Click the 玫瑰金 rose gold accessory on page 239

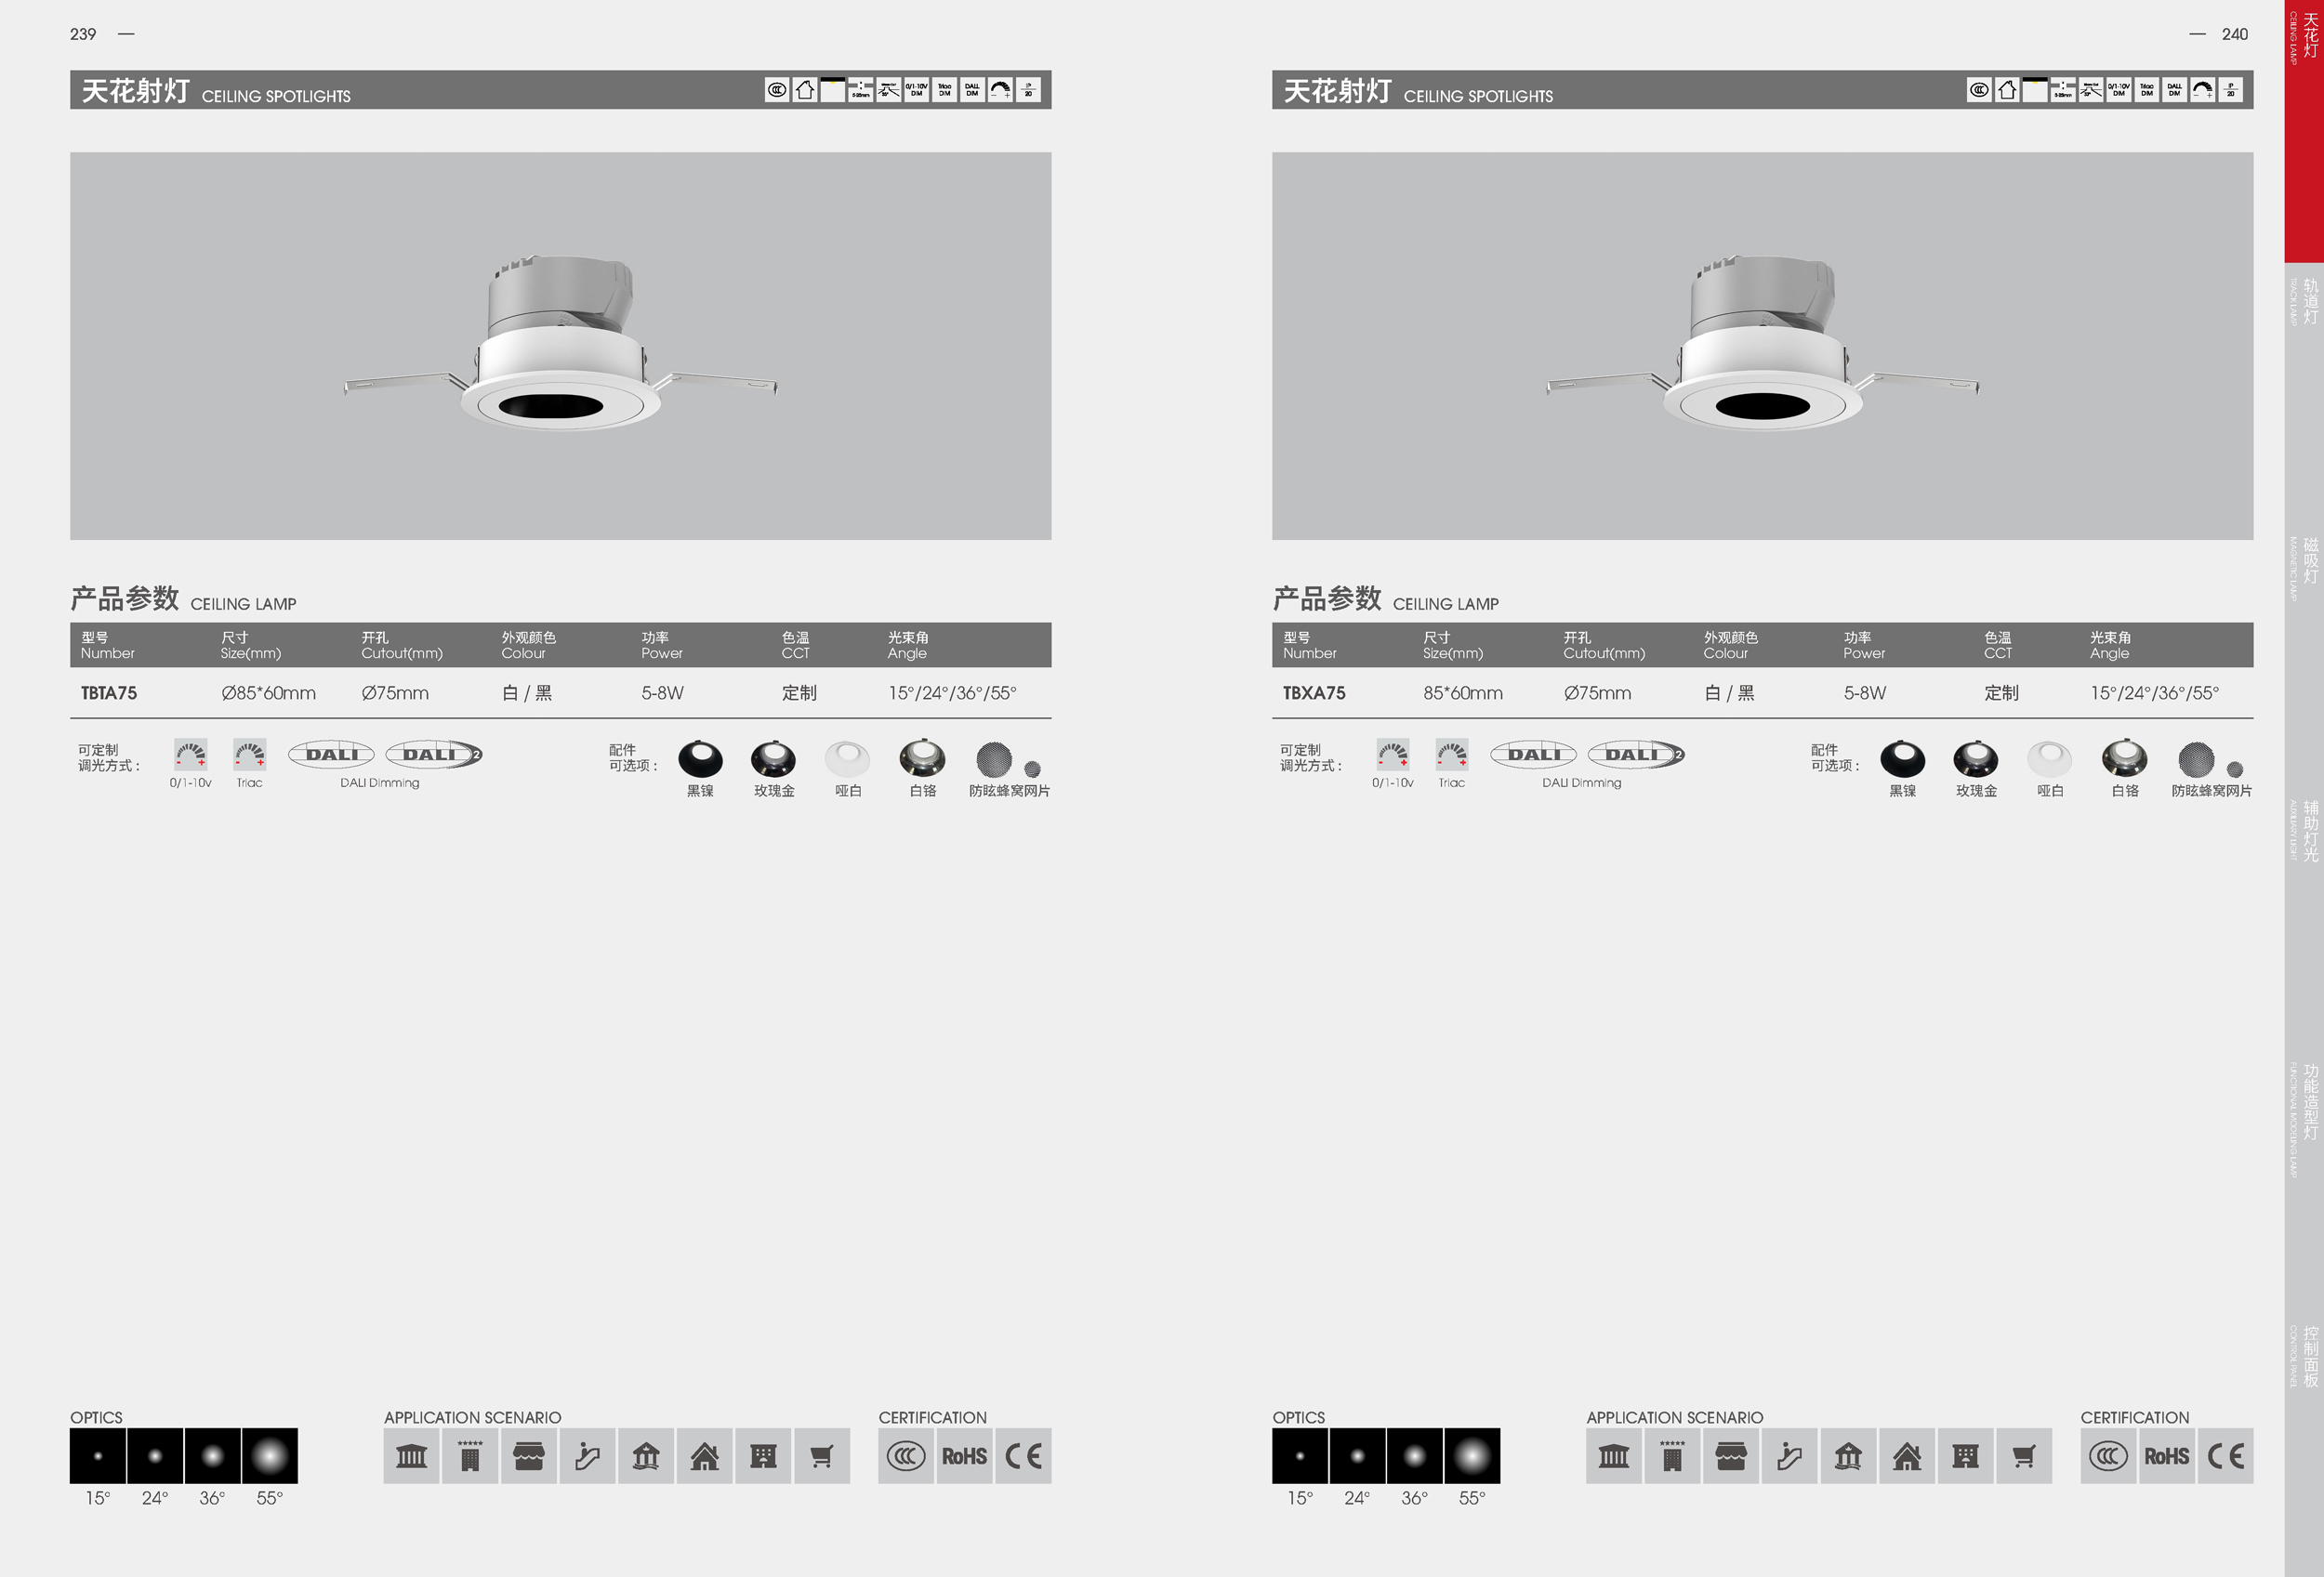click(773, 759)
